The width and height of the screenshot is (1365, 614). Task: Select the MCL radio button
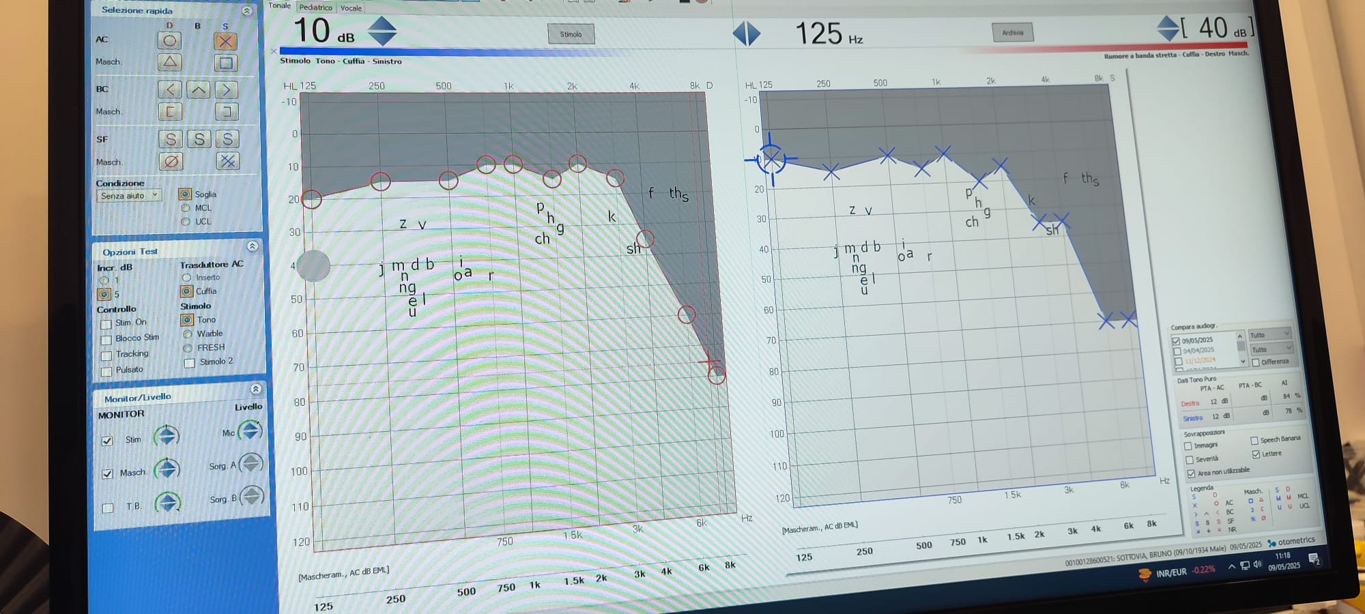click(185, 208)
